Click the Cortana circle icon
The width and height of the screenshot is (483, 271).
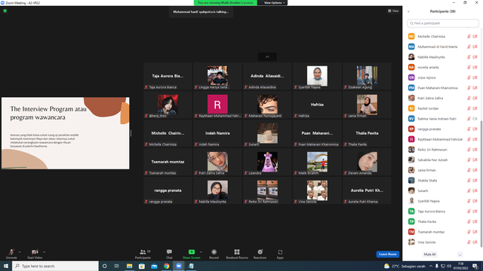(104, 266)
